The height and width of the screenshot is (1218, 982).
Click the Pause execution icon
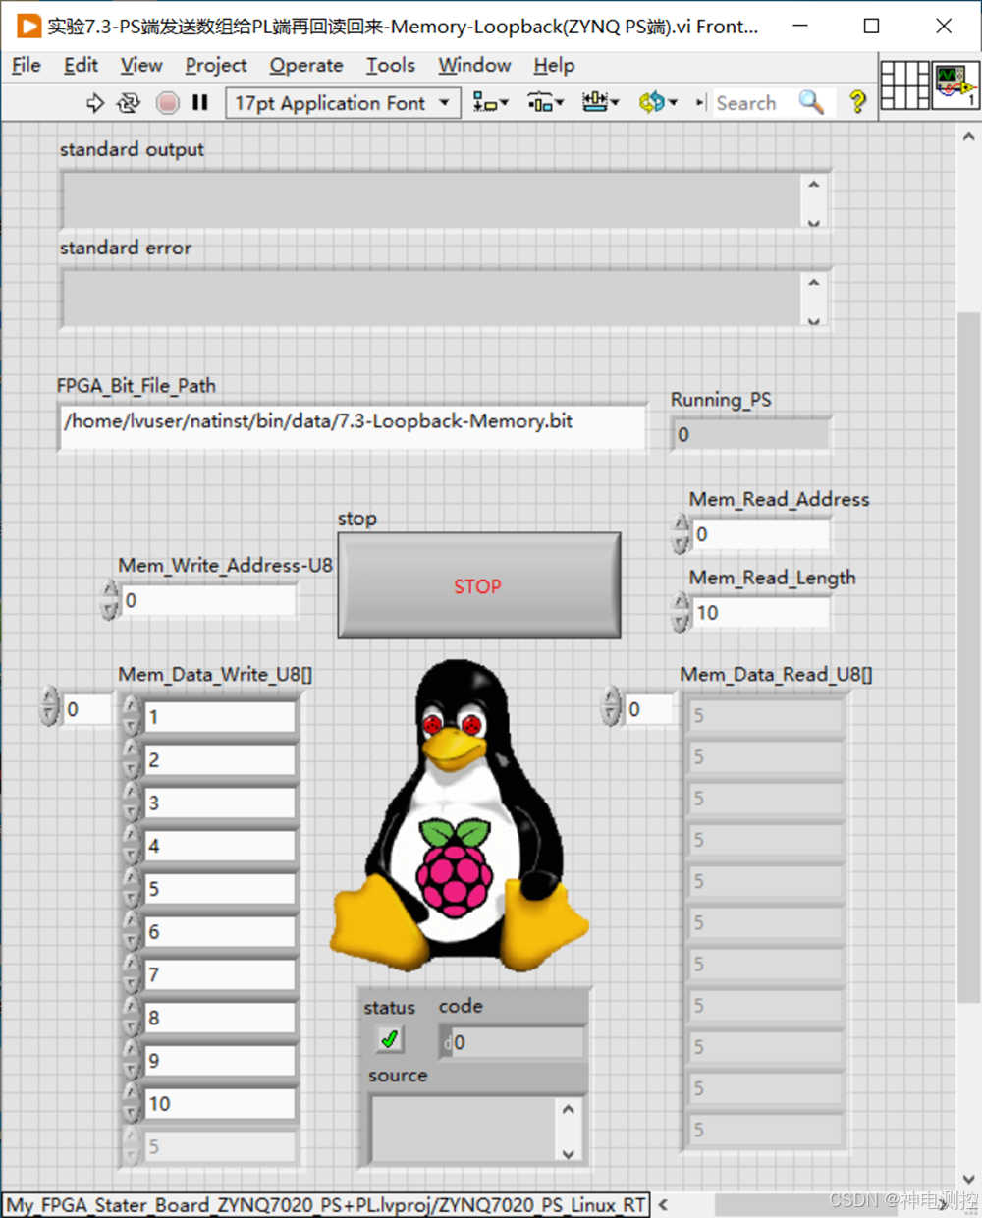(x=200, y=102)
